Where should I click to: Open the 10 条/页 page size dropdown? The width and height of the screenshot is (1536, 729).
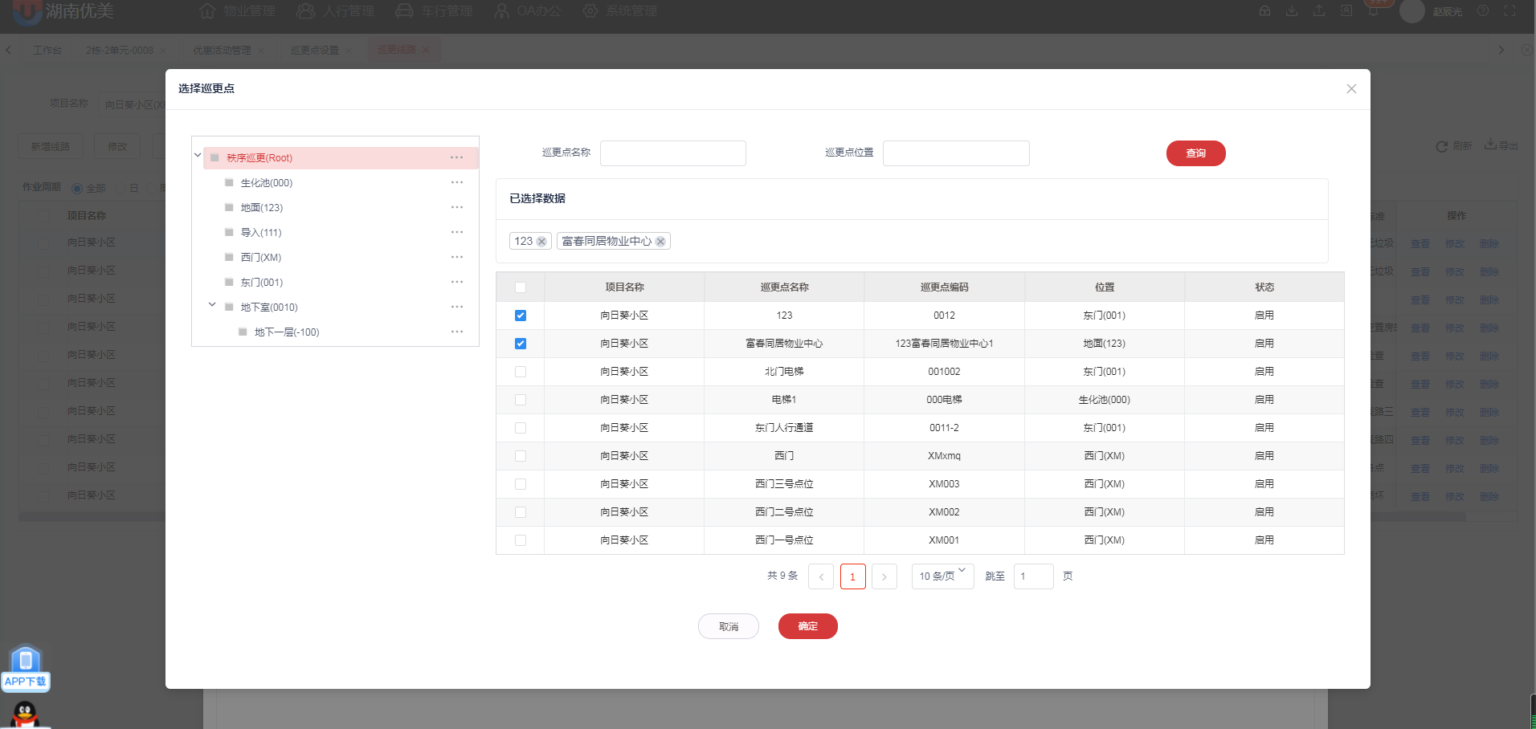tap(942, 576)
